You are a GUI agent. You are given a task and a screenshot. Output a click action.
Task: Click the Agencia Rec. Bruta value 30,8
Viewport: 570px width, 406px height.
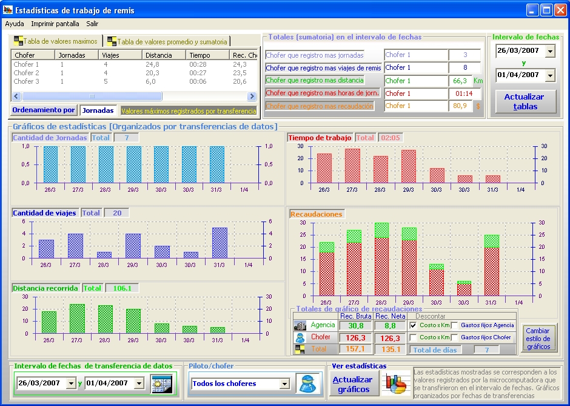coord(355,326)
